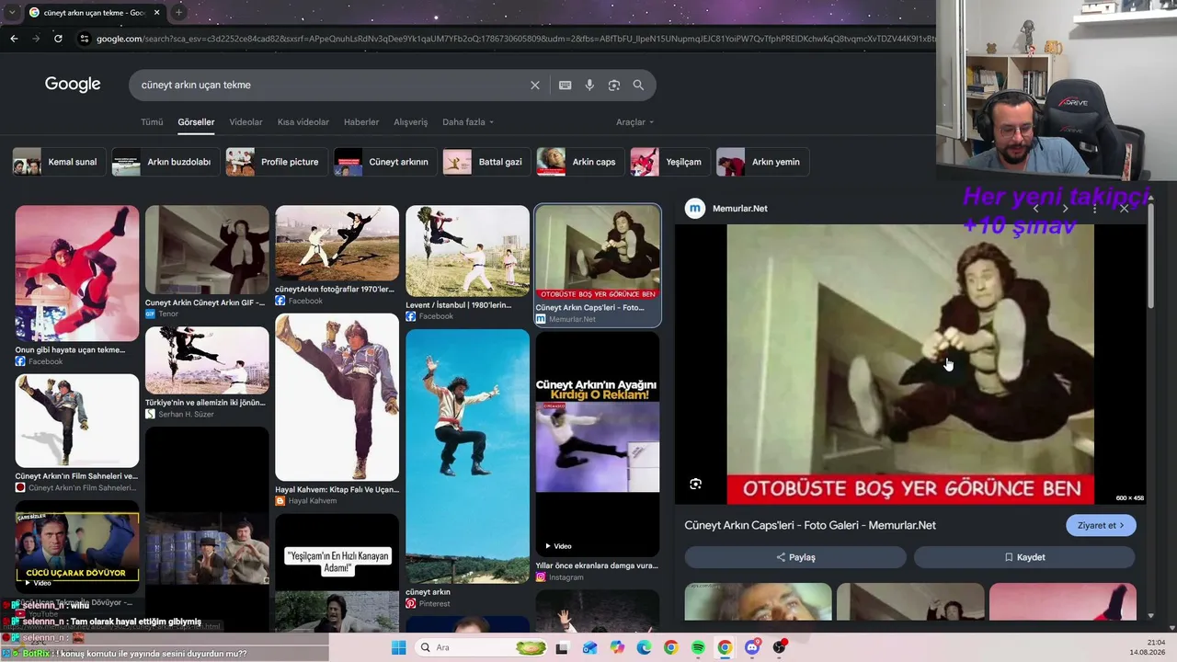Filter images by Profile picture chip
The width and height of the screenshot is (1177, 662).
(x=276, y=162)
